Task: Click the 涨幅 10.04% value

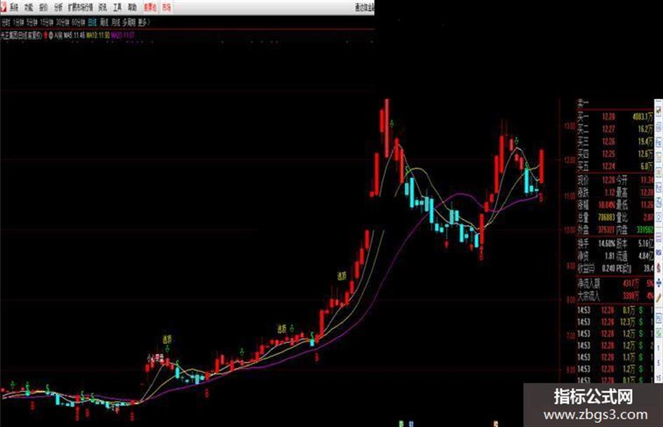Action: point(606,205)
